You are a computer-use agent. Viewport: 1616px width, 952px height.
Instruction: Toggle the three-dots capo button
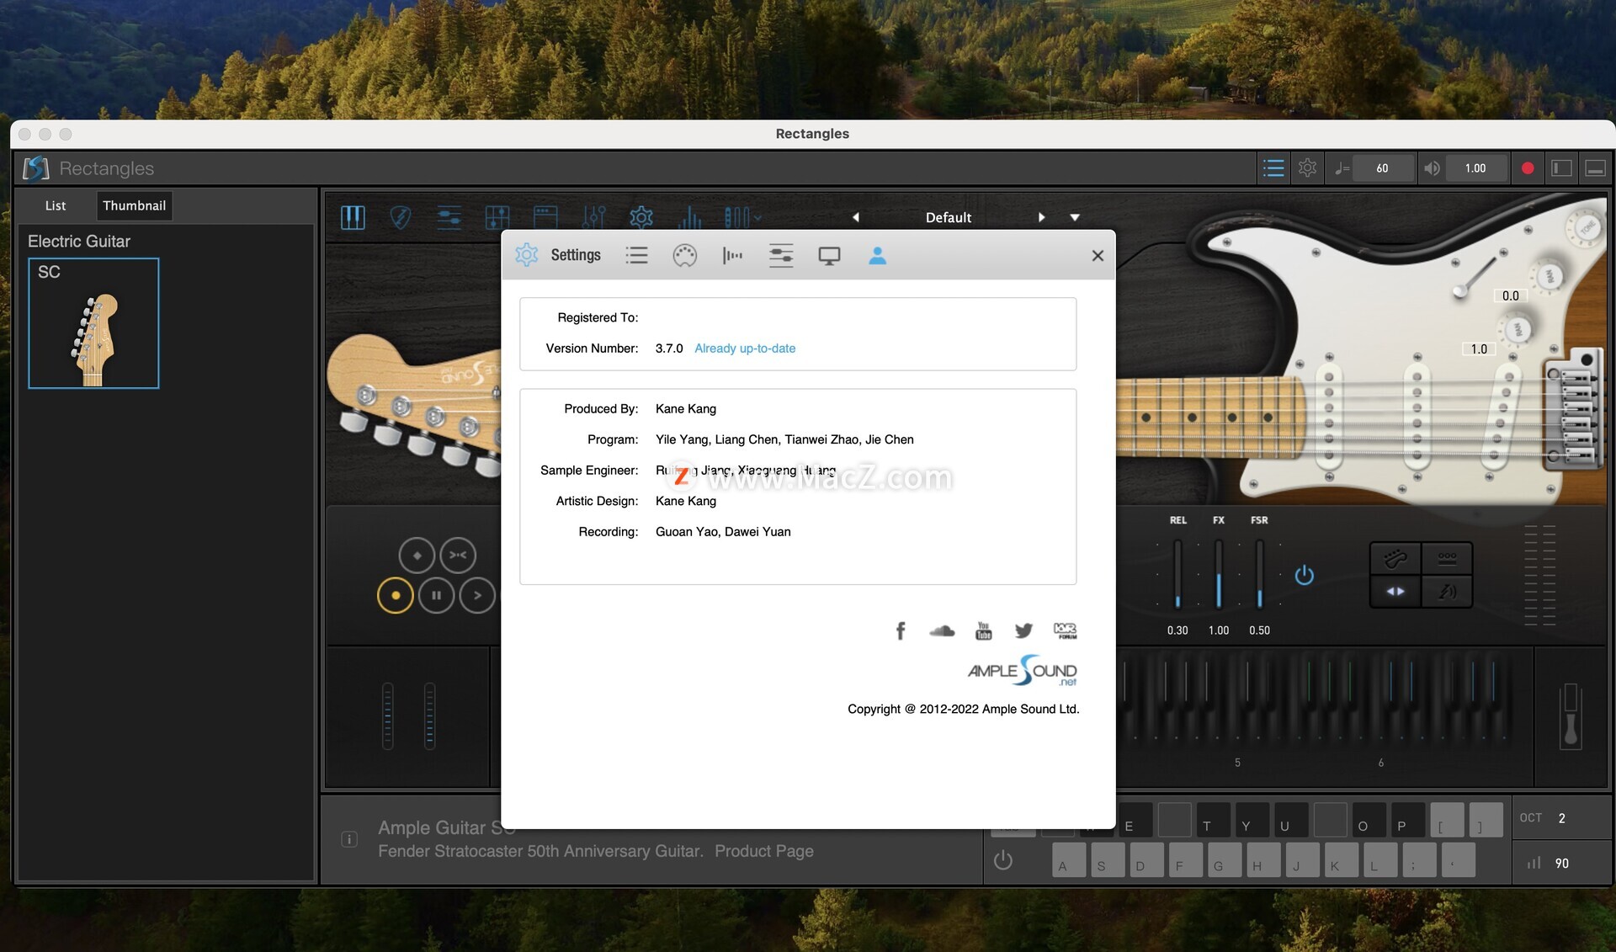[1447, 558]
